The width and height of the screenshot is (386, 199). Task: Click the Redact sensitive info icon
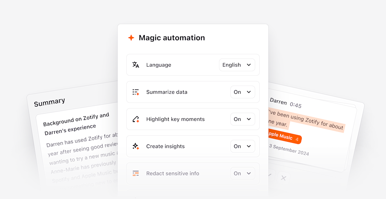click(x=136, y=173)
